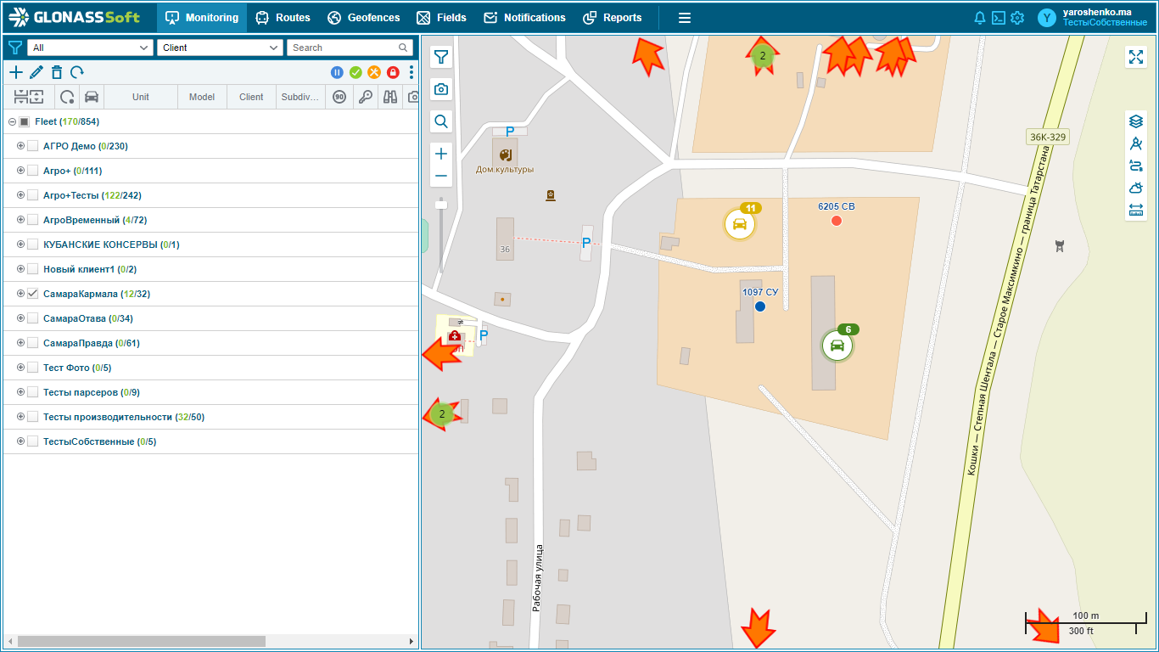Open the Routes tab

click(283, 18)
